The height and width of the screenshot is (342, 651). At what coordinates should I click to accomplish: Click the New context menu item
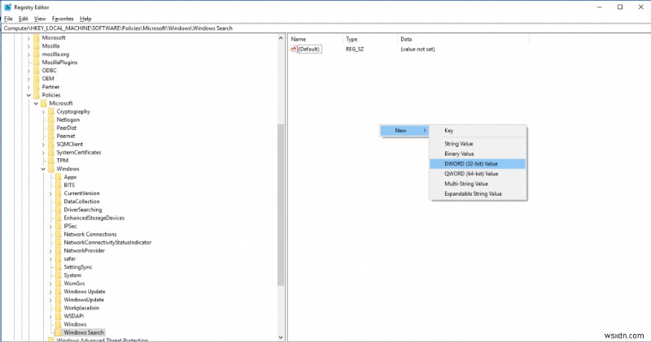pyautogui.click(x=404, y=131)
